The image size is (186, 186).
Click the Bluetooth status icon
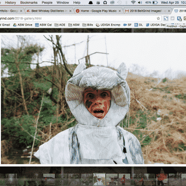(126, 3)
